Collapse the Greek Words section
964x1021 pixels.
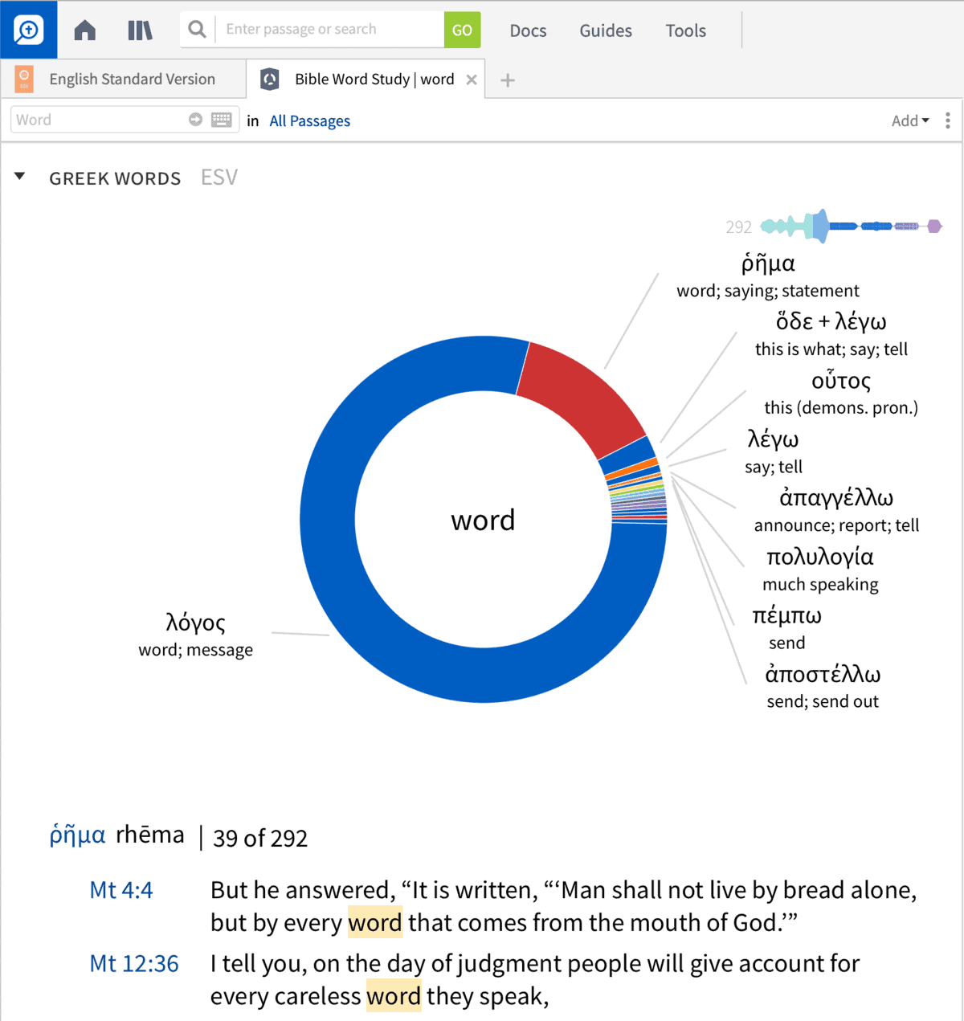20,177
